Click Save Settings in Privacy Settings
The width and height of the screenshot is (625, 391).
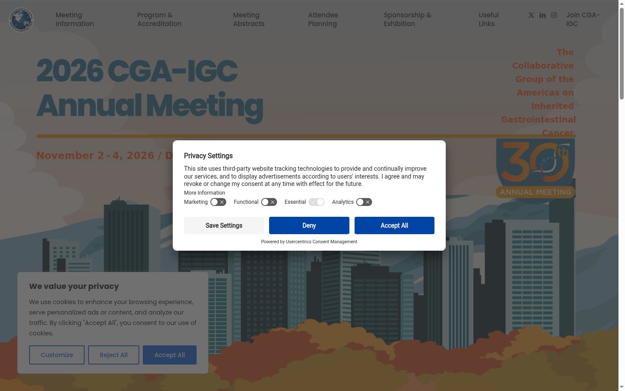coord(224,225)
